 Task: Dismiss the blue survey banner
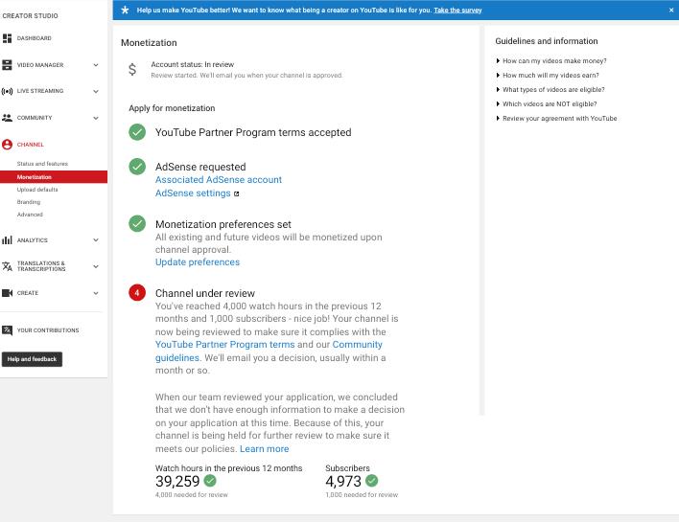tap(671, 10)
